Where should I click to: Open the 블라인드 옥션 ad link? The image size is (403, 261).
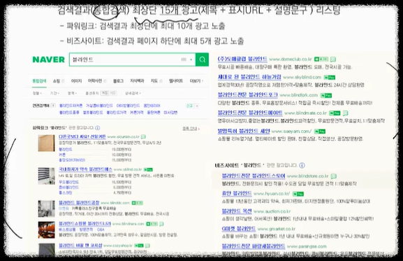click(237, 211)
